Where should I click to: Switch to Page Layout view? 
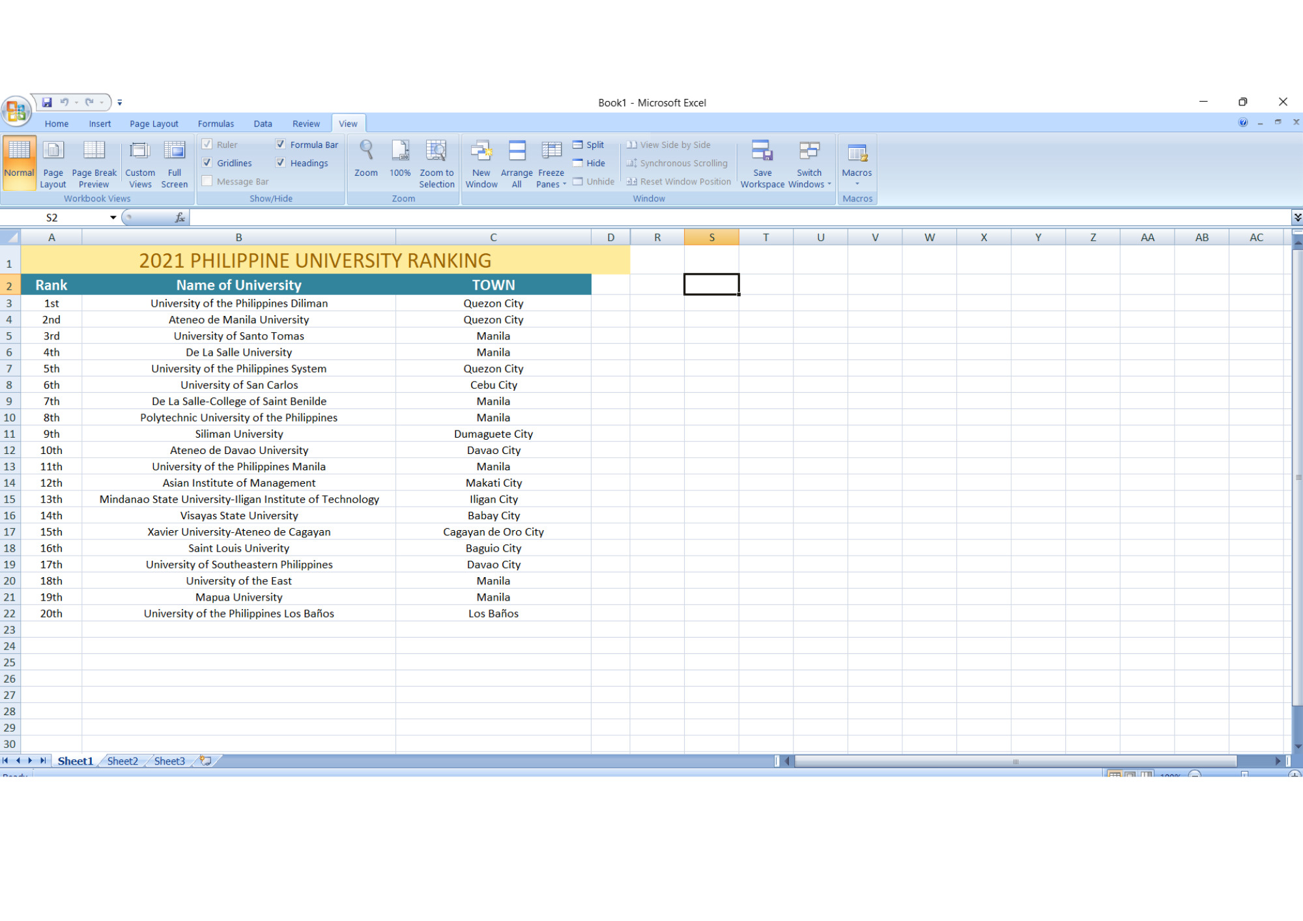[x=53, y=163]
